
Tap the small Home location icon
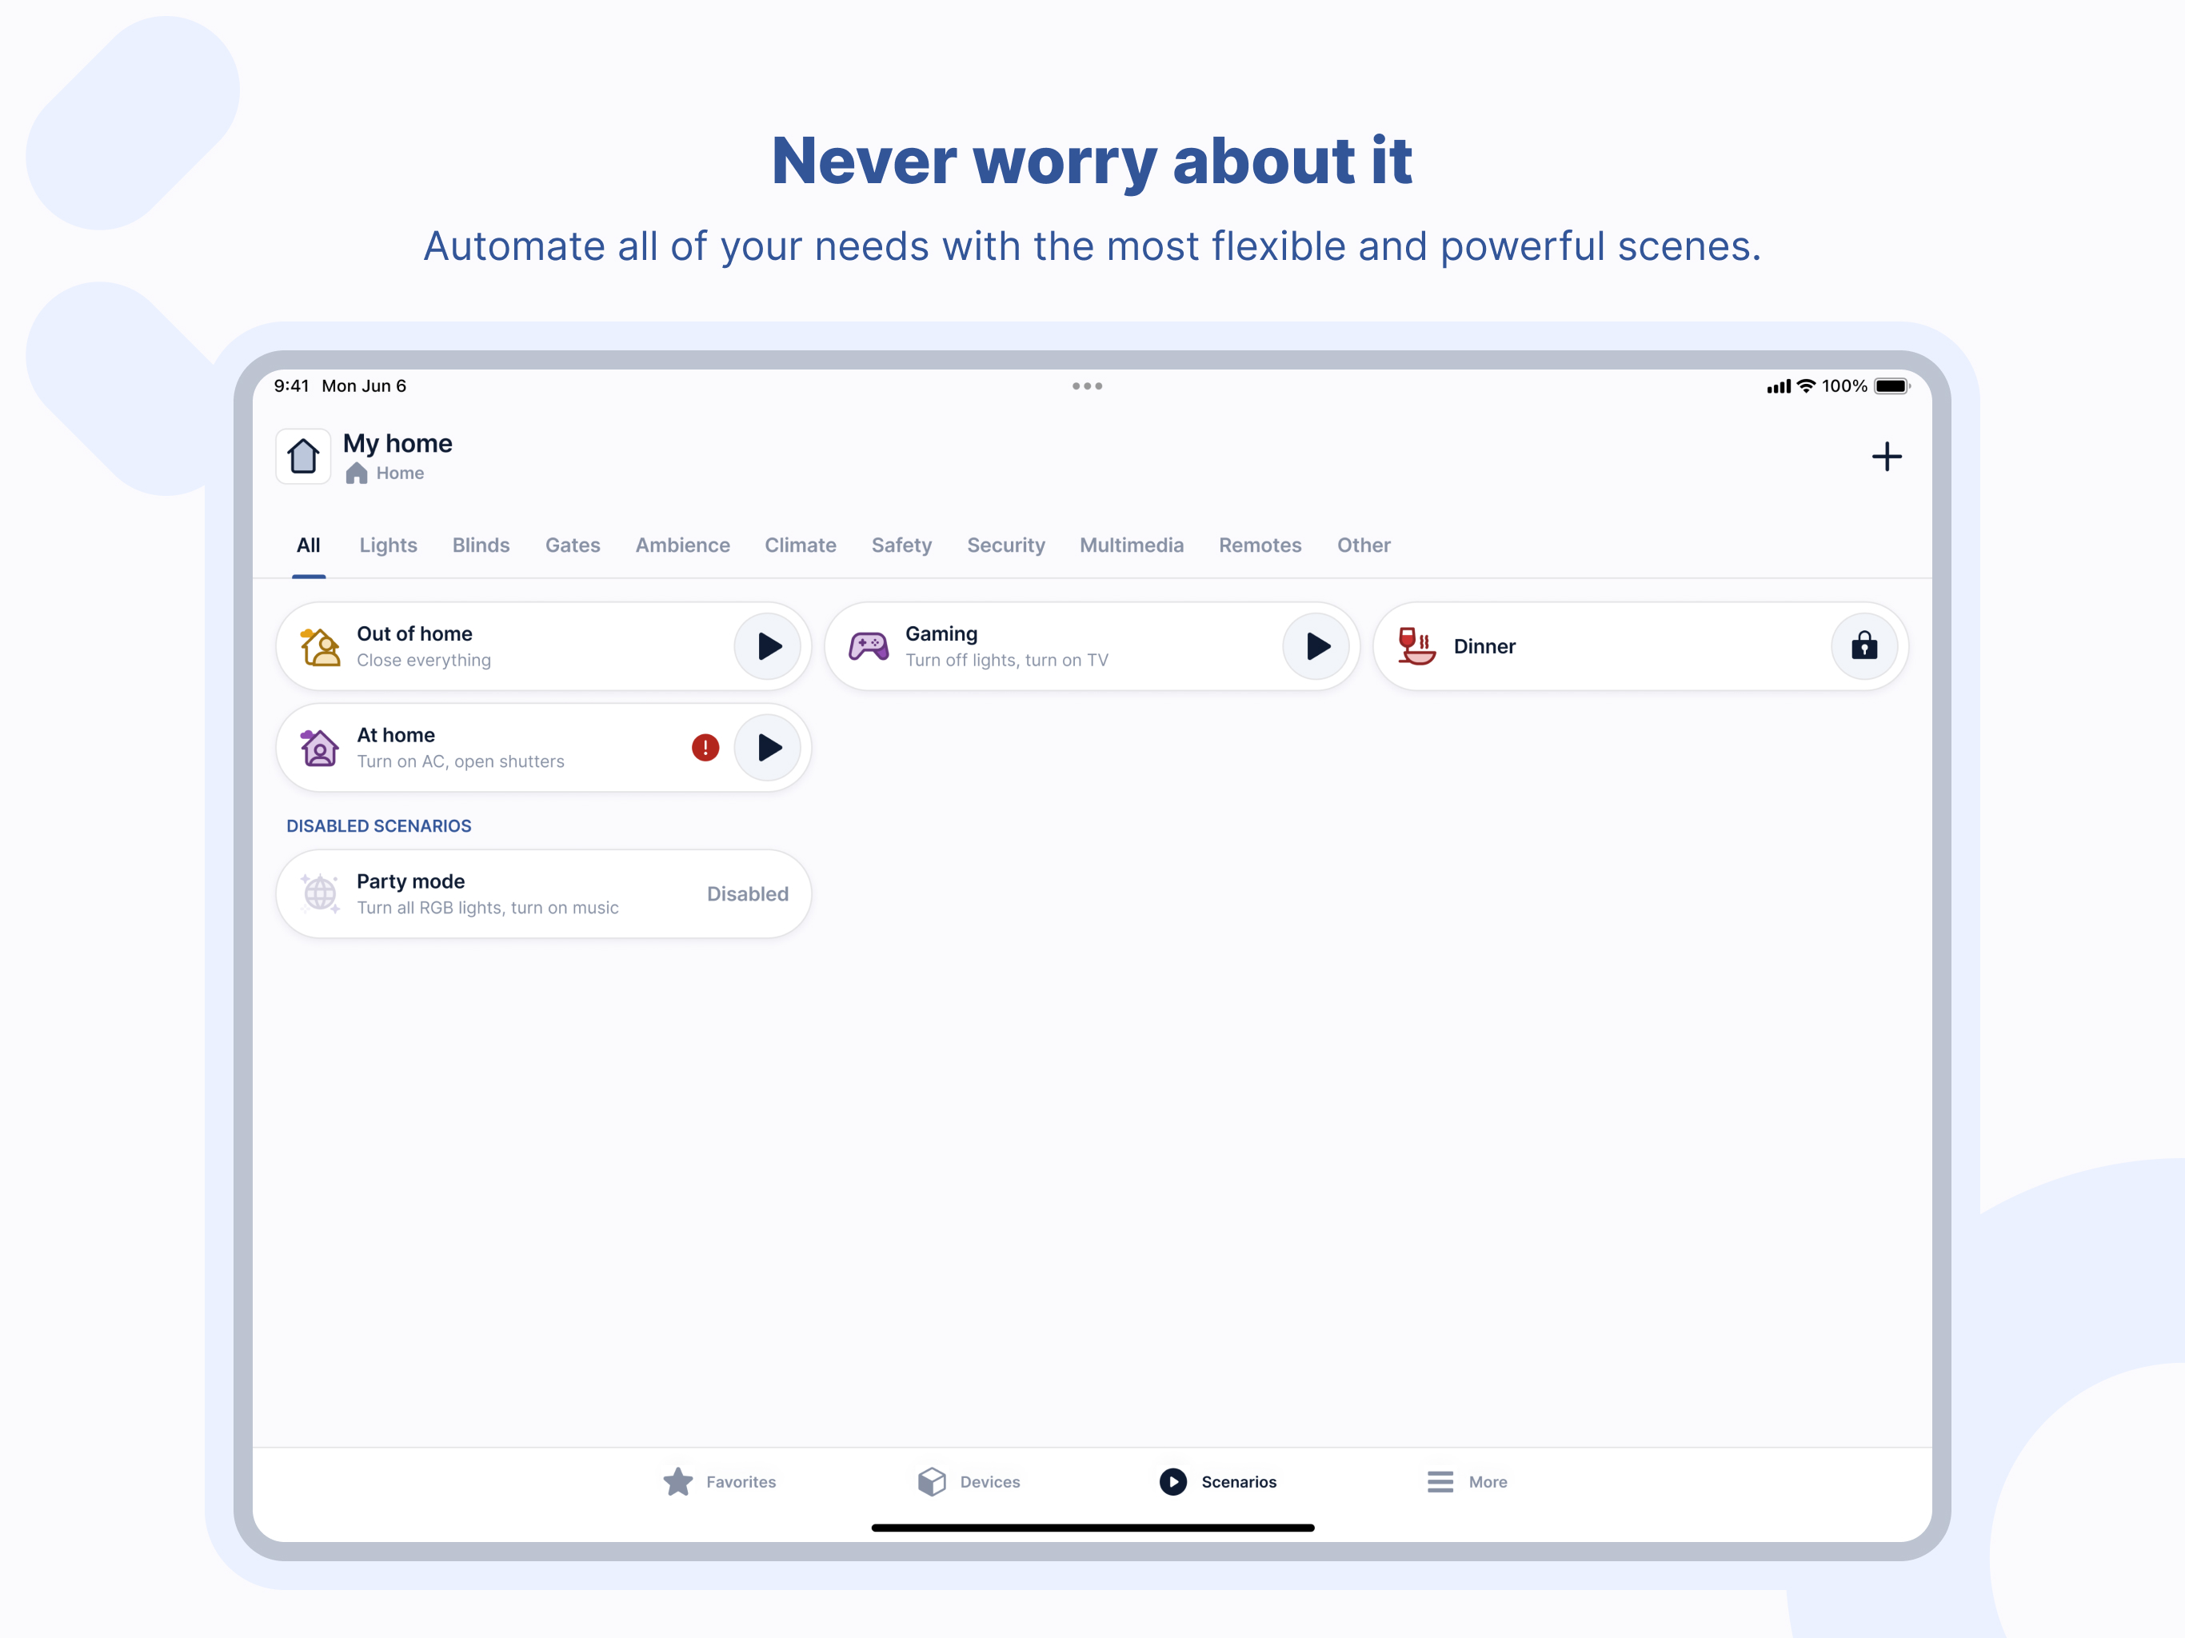357,473
